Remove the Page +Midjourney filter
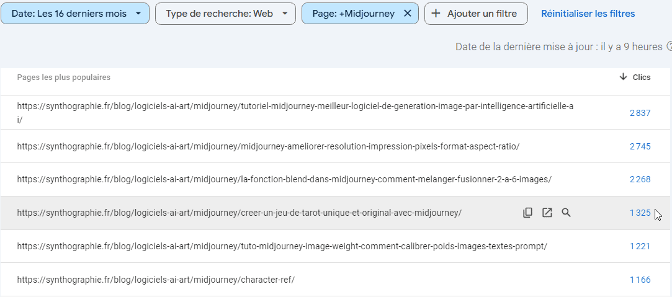 pyautogui.click(x=408, y=14)
